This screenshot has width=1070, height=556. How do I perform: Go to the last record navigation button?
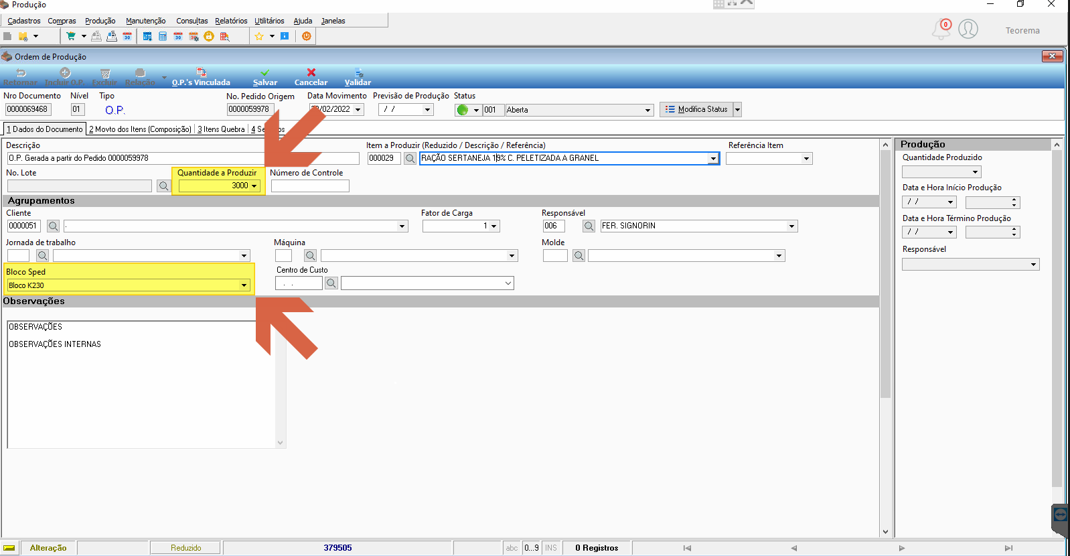pyautogui.click(x=1008, y=548)
